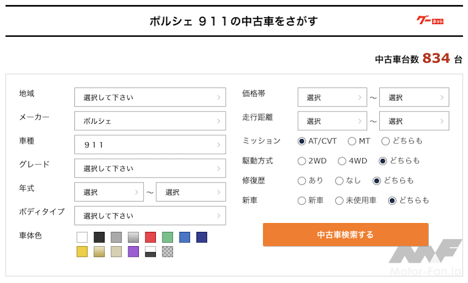Select the navy body color swatch
Image resolution: width=468 pixels, height=283 pixels.
pyautogui.click(x=202, y=237)
